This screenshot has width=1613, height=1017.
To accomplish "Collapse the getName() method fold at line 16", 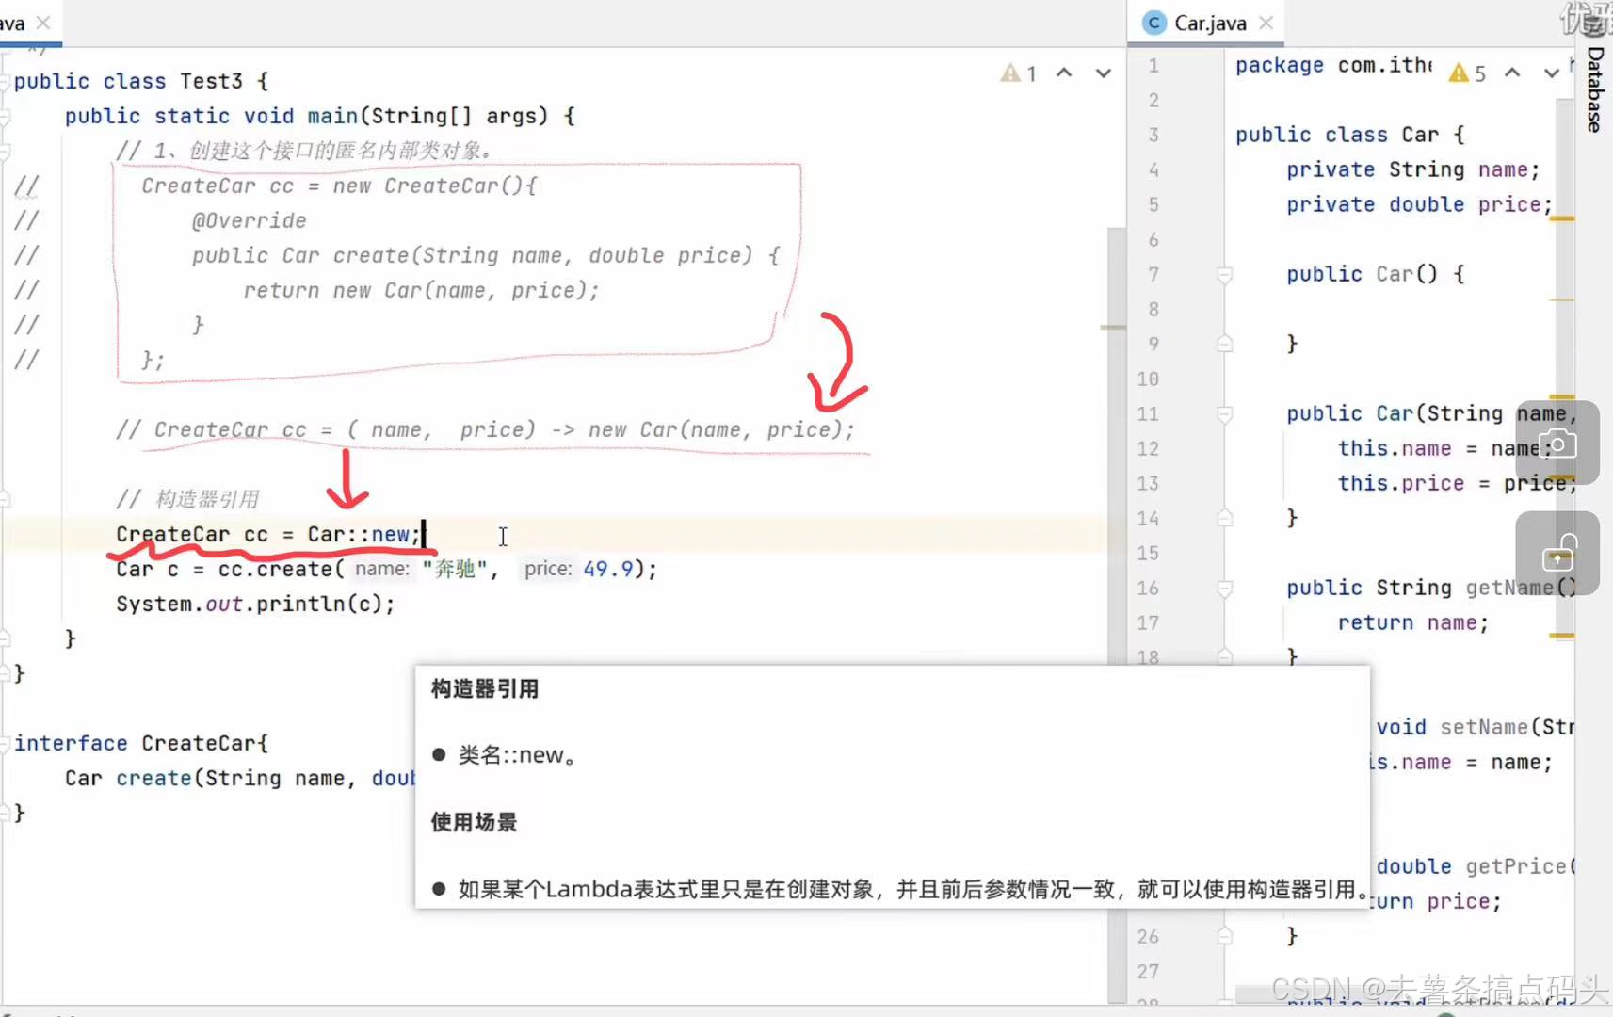I will pyautogui.click(x=1224, y=589).
